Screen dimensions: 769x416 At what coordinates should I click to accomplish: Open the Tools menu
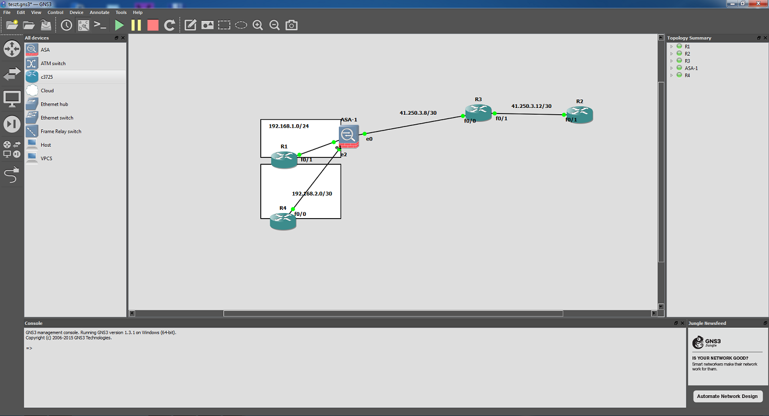(121, 12)
